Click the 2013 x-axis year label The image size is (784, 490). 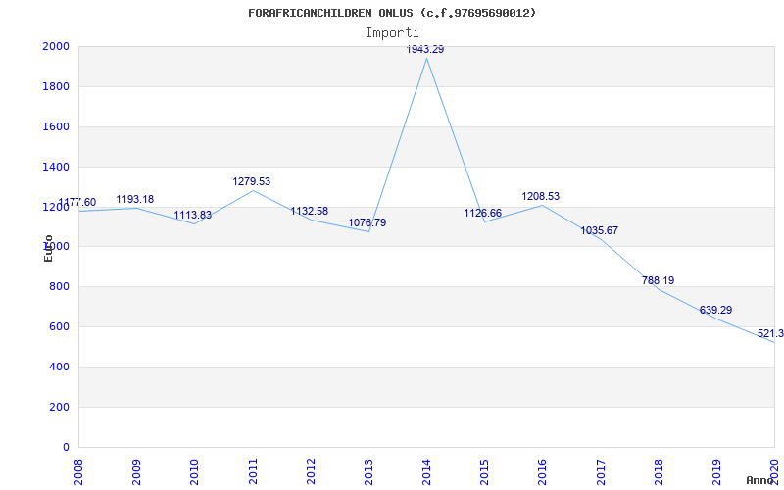368,472
